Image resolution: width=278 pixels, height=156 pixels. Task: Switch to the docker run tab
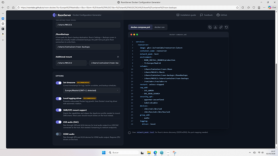pyautogui.click(x=160, y=27)
